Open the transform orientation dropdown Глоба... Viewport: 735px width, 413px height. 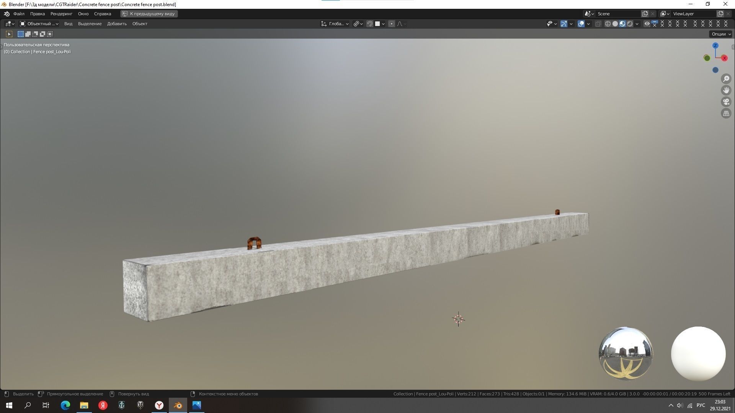[x=335, y=24]
